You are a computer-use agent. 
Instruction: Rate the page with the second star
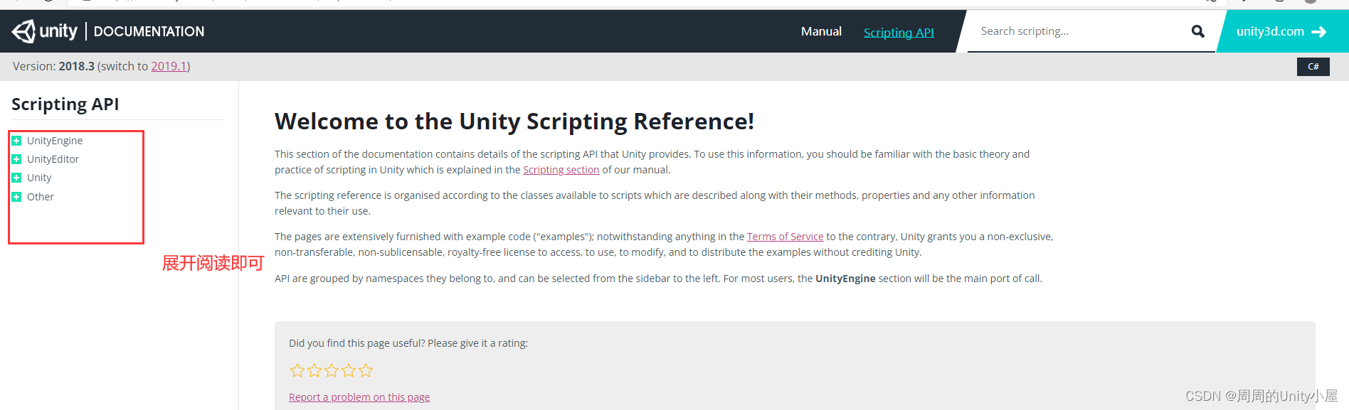click(x=314, y=370)
